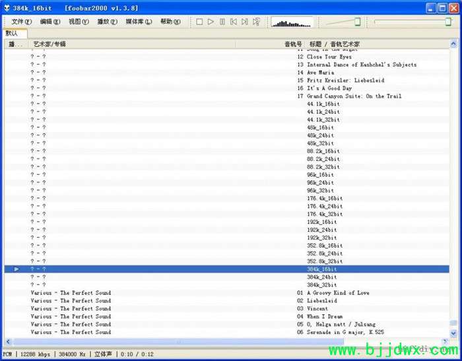Viewport: 462px width, 361px height.
Task: Click the 音轨号 column header
Action: 269,44
